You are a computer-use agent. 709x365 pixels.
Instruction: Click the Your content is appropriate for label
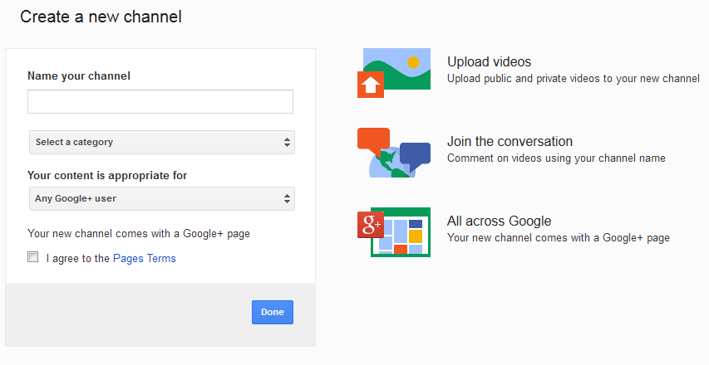(x=107, y=175)
